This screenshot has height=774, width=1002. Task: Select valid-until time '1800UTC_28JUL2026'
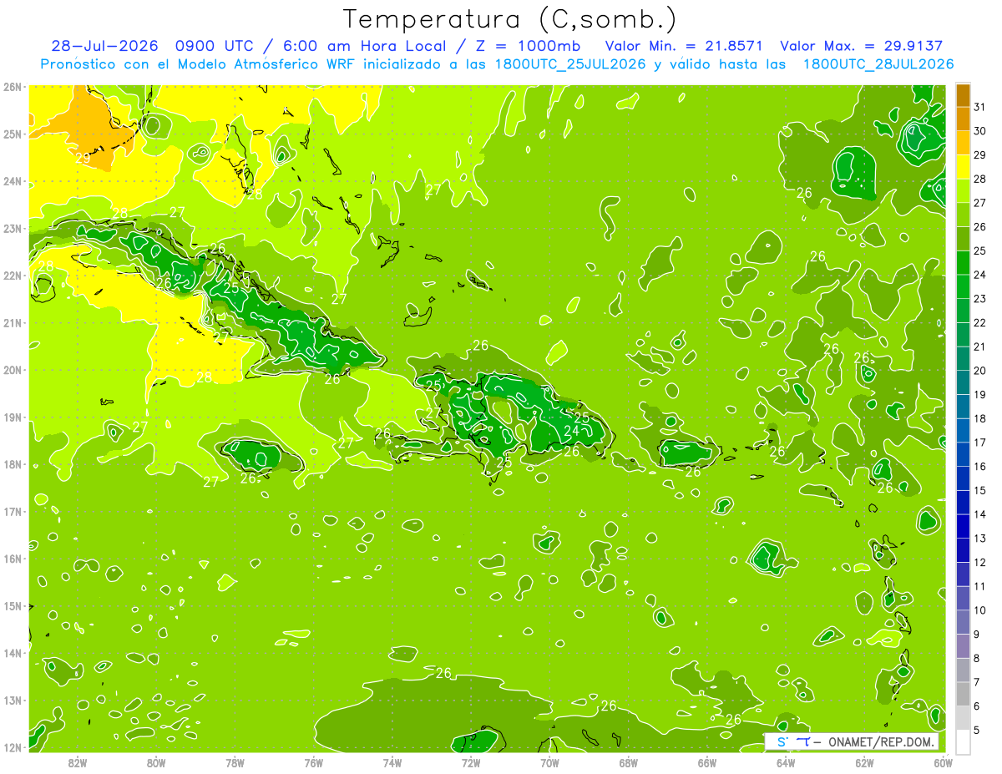pos(878,64)
